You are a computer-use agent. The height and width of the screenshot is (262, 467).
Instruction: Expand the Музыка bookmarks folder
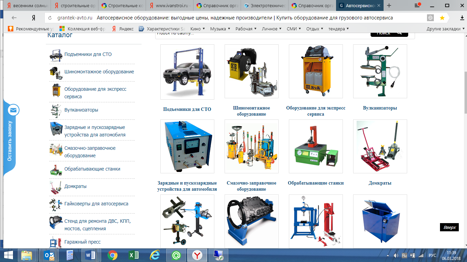click(x=220, y=29)
